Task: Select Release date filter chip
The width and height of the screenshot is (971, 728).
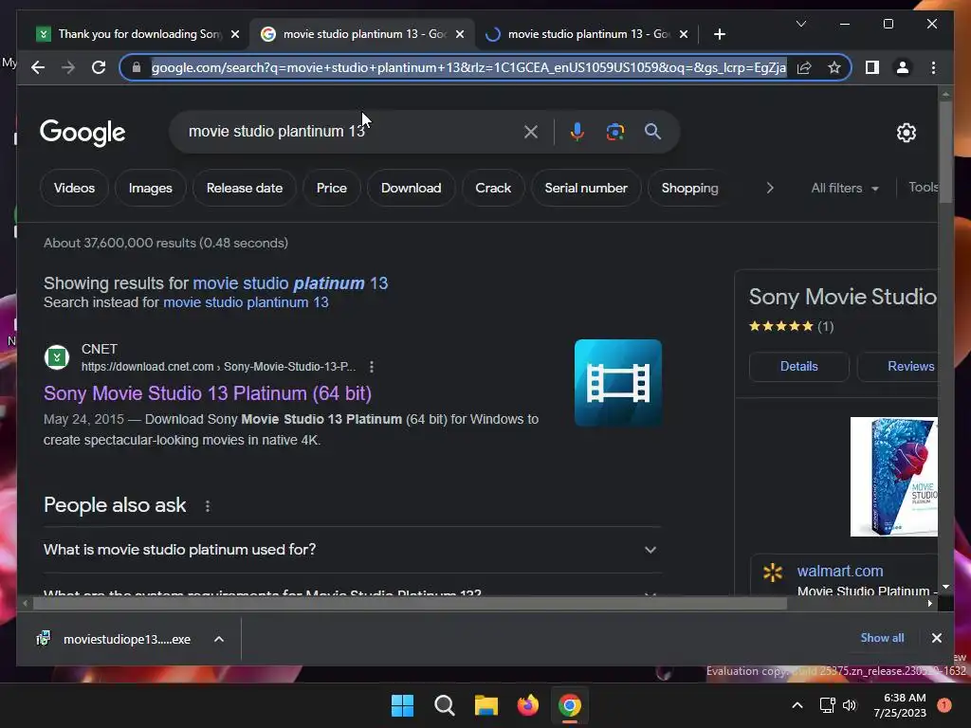Action: [x=245, y=188]
